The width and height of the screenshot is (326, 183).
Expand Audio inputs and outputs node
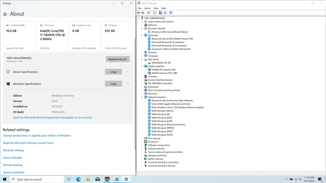[x=142, y=22]
